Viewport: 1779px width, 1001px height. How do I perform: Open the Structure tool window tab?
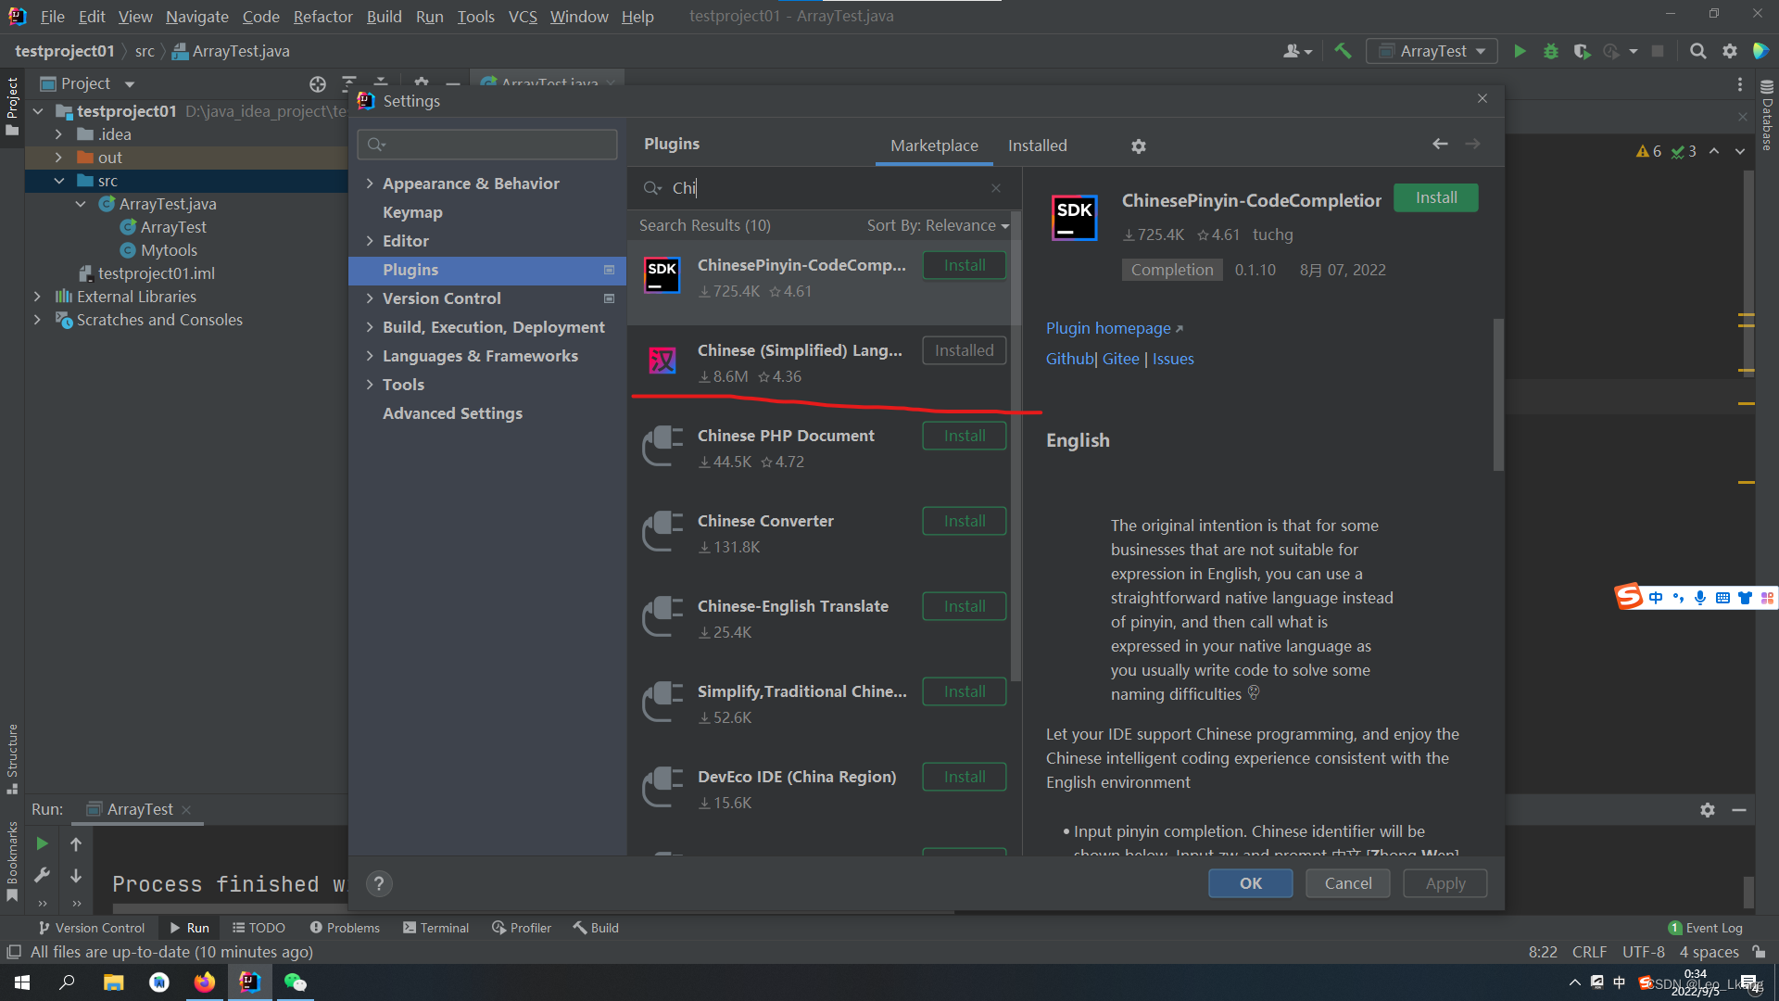12,758
